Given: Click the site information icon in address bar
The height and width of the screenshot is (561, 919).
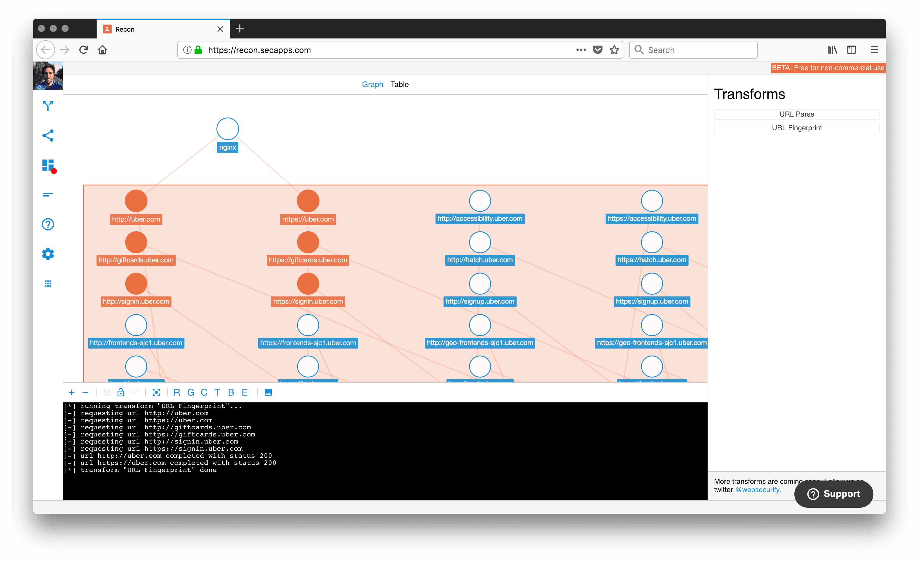Looking at the screenshot, I should 187,50.
